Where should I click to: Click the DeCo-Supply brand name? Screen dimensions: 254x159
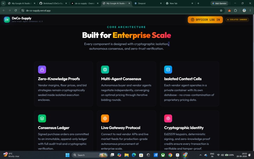(x=21, y=18)
